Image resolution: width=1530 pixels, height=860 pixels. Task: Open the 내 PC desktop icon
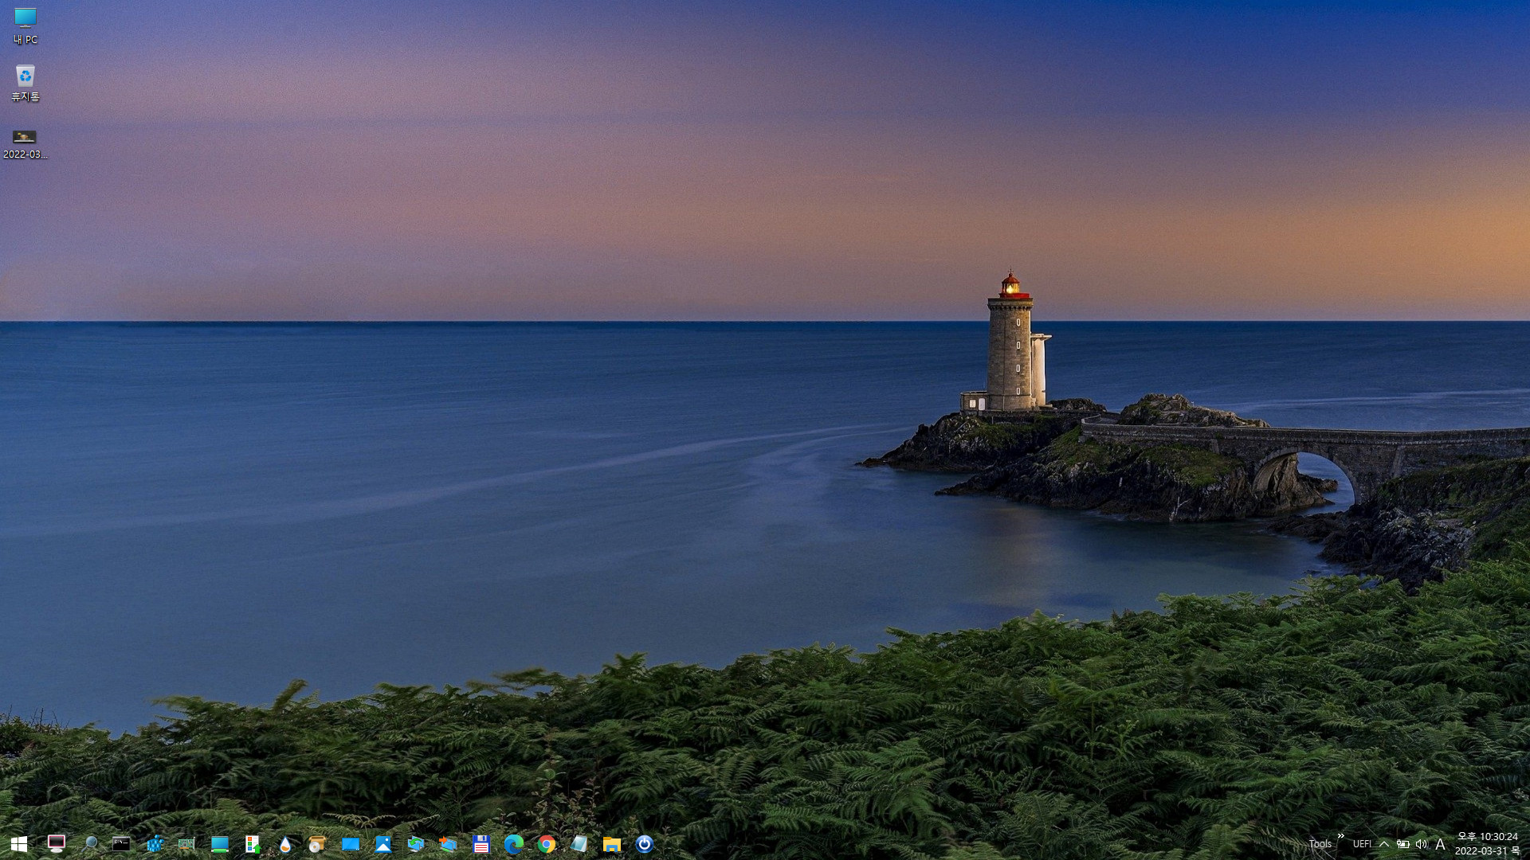coord(25,25)
